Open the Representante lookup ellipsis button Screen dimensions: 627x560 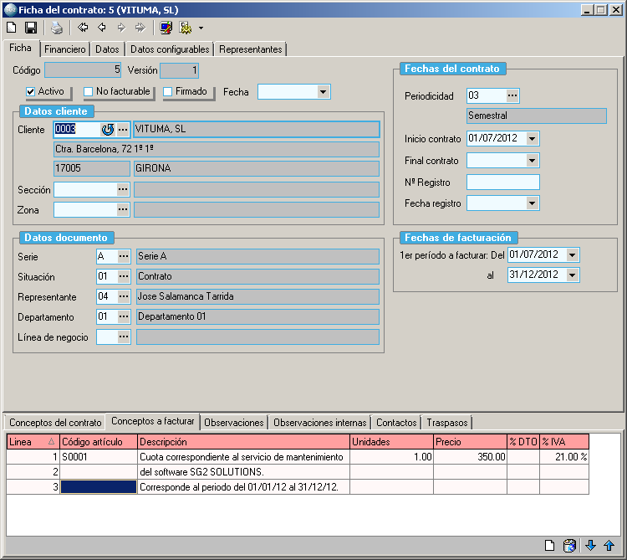coord(124,296)
